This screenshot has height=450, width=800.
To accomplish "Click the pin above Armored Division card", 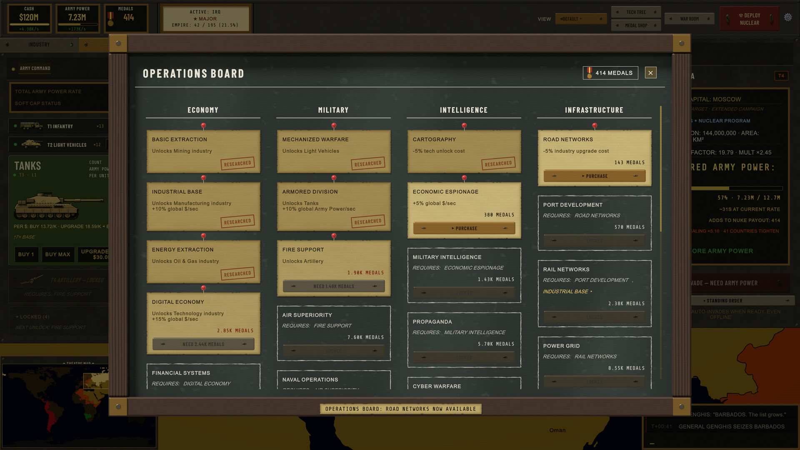I will [x=334, y=178].
